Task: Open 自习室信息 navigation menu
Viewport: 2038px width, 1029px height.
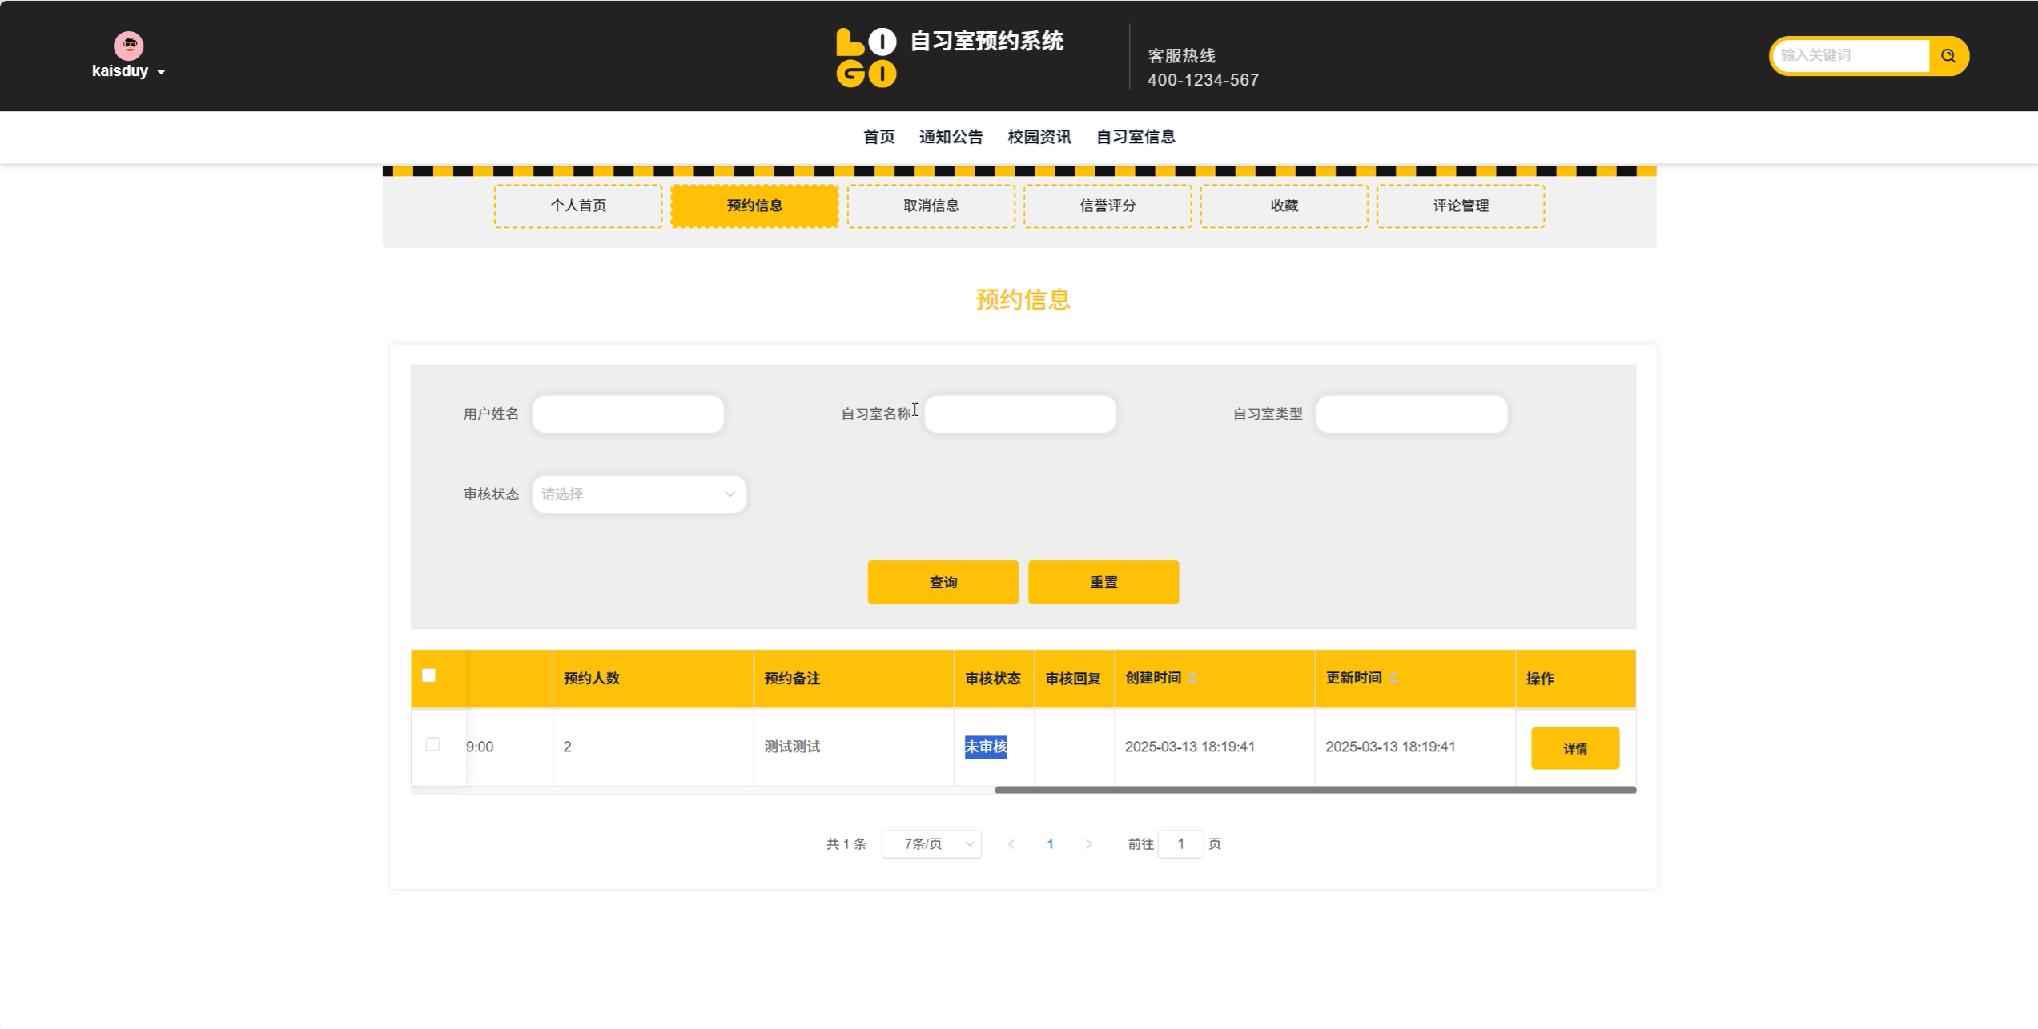Action: point(1135,137)
